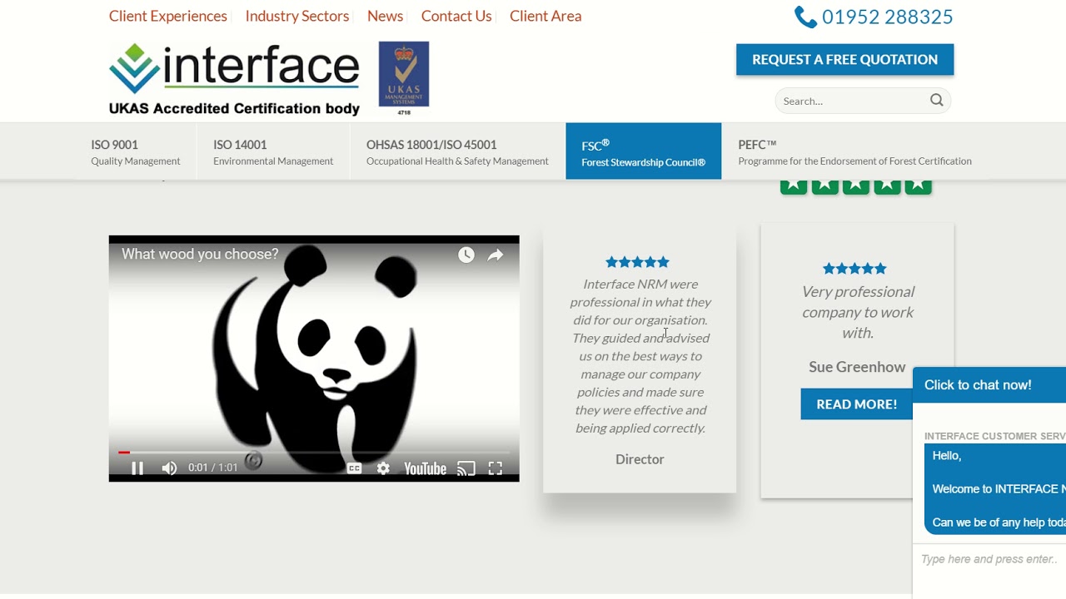The height and width of the screenshot is (599, 1066).
Task: Open PEFC certification menu item
Action: click(x=854, y=151)
